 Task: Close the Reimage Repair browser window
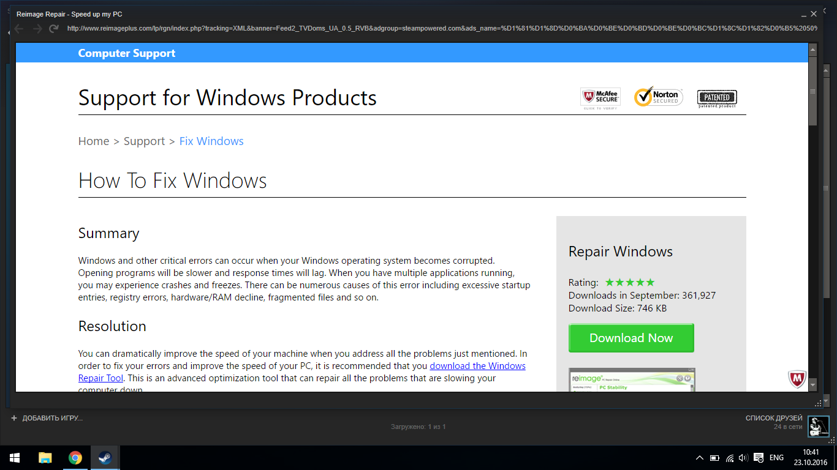point(814,13)
